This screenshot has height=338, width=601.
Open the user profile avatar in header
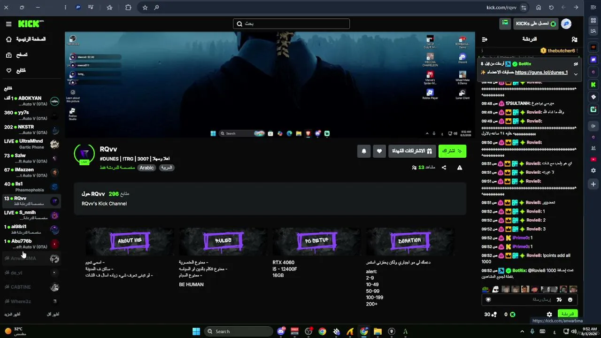(x=566, y=23)
